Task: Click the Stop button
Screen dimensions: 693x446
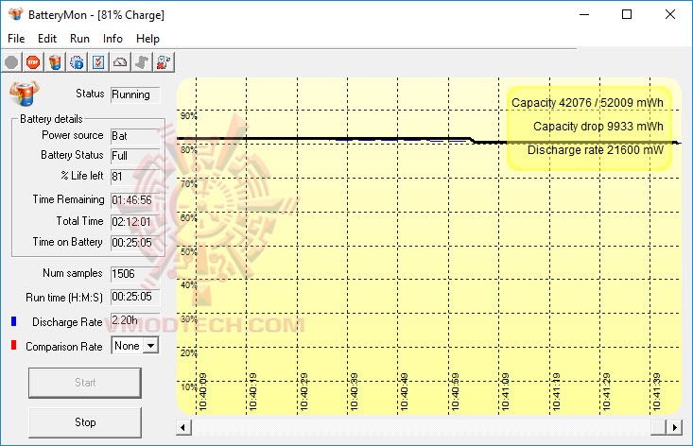Action: pos(85,422)
